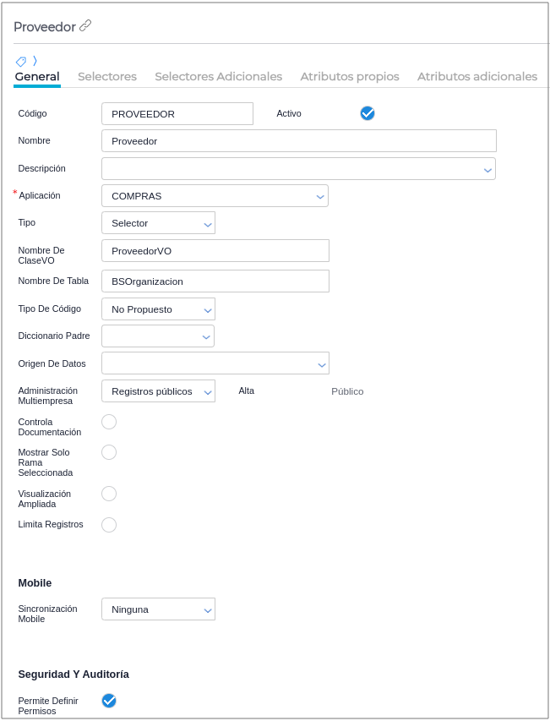Click the tag icon above the tabs
This screenshot has width=550, height=721.
(21, 61)
